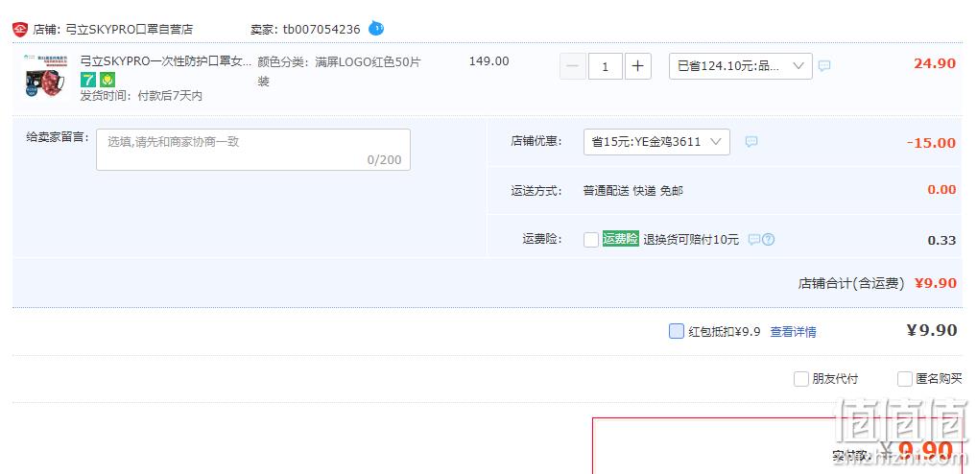
Task: Click the unit price 149.00
Action: (489, 61)
